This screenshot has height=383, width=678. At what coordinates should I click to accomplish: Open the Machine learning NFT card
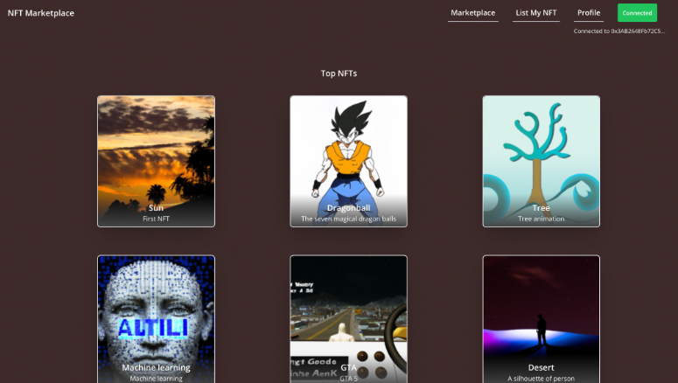coord(156,319)
